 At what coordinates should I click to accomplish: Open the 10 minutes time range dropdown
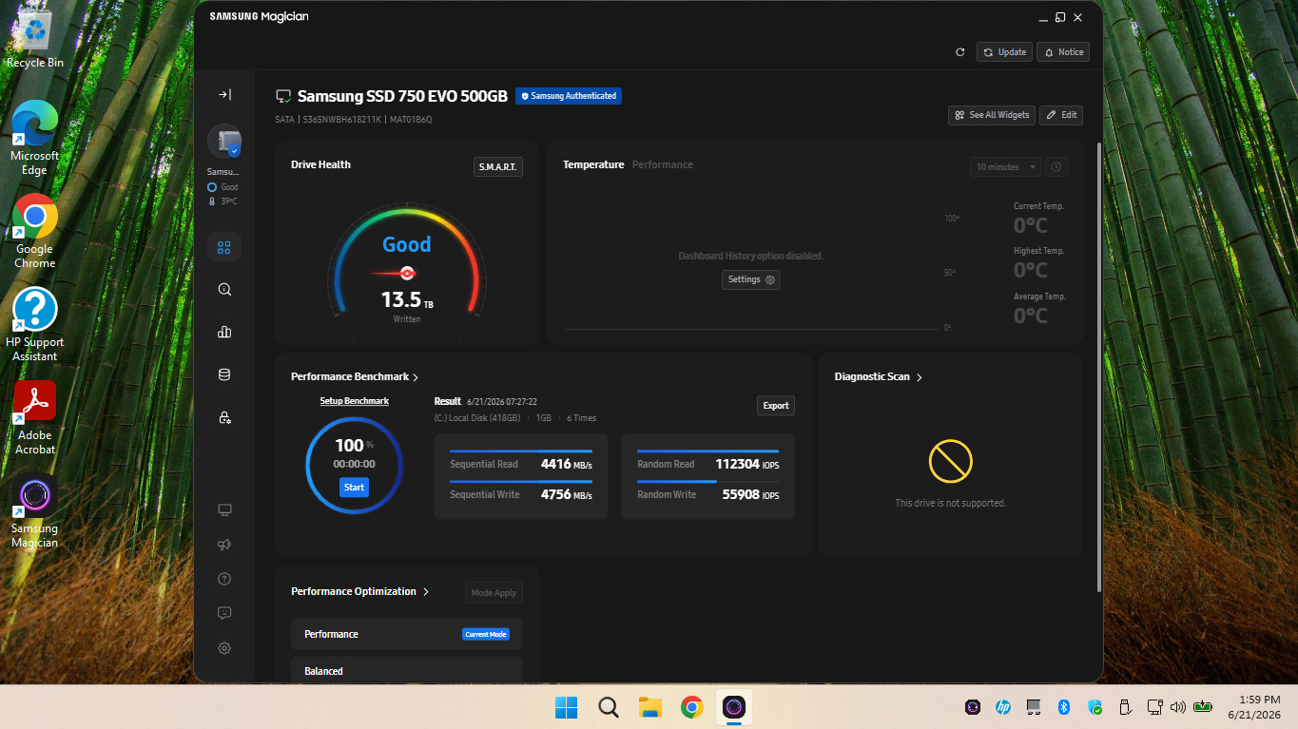[1005, 167]
